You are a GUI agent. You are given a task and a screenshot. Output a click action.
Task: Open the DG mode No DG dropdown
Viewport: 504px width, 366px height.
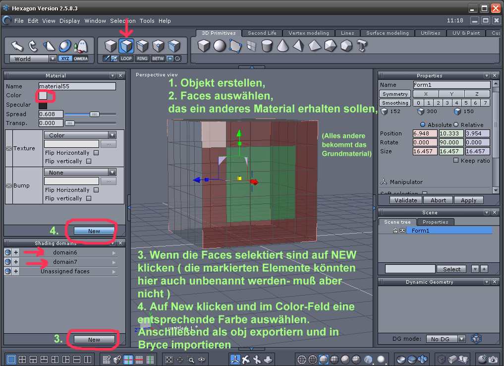tap(461, 339)
